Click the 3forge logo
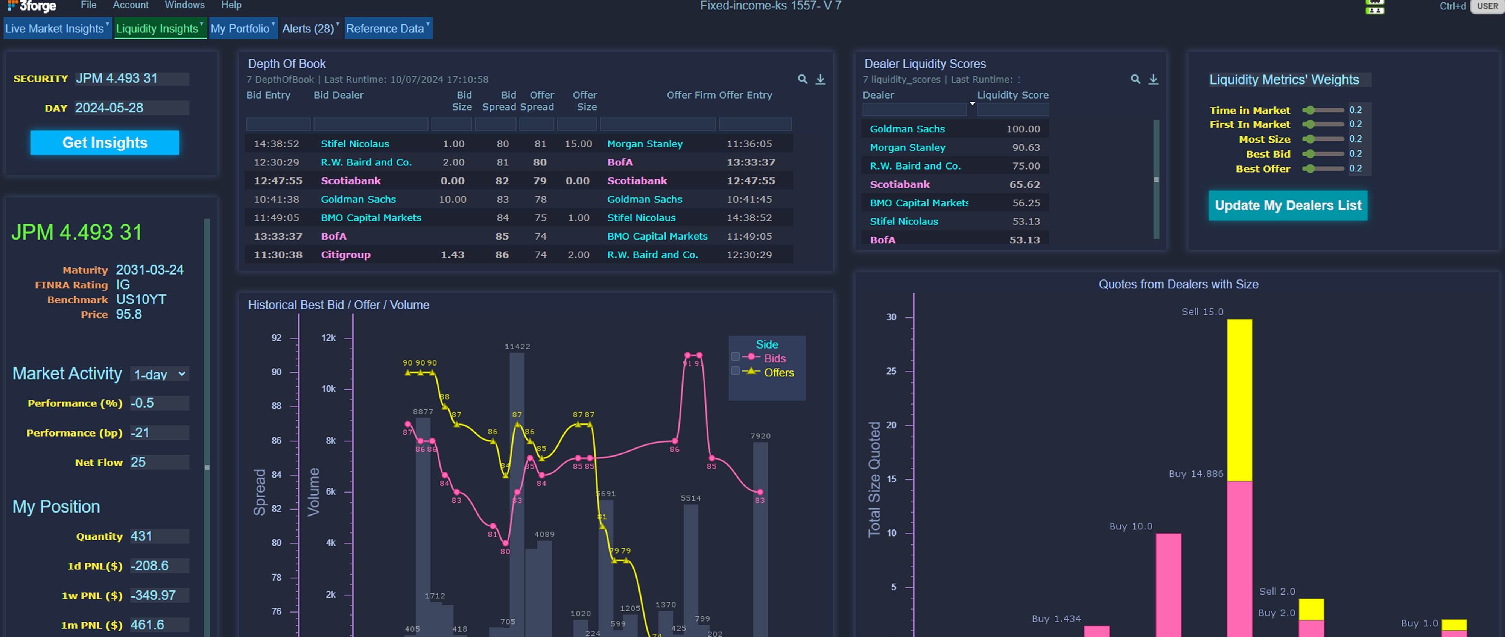 pyautogui.click(x=32, y=6)
